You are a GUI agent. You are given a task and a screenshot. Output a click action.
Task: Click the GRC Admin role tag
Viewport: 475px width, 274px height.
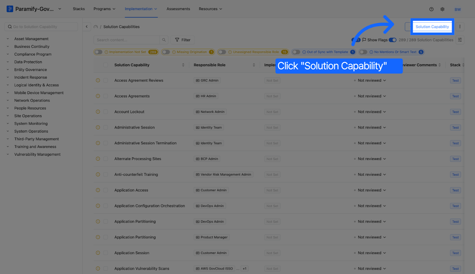click(207, 80)
